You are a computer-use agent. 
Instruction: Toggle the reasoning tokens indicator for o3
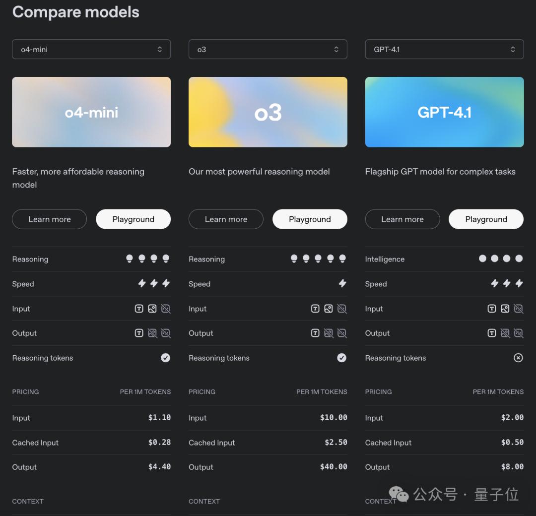342,357
